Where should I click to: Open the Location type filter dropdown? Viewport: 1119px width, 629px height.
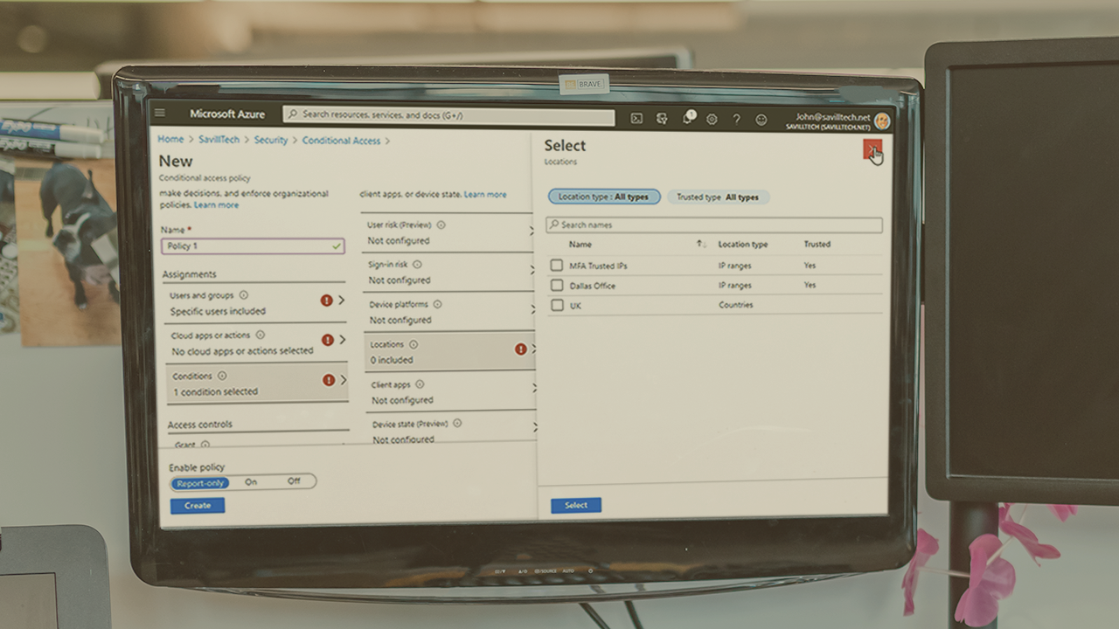(x=603, y=197)
